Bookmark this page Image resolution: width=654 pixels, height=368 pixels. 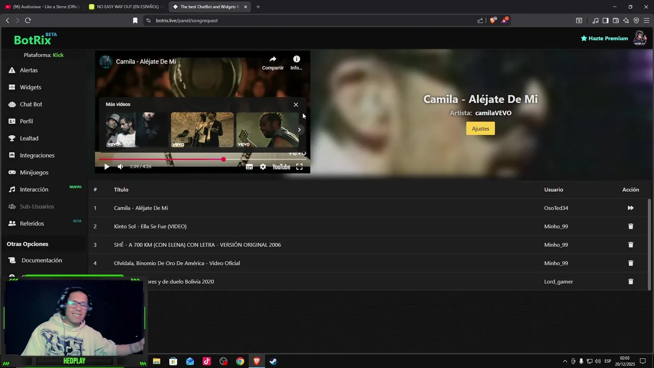[x=135, y=20]
